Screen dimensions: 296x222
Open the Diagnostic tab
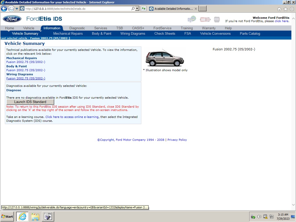tap(77, 28)
